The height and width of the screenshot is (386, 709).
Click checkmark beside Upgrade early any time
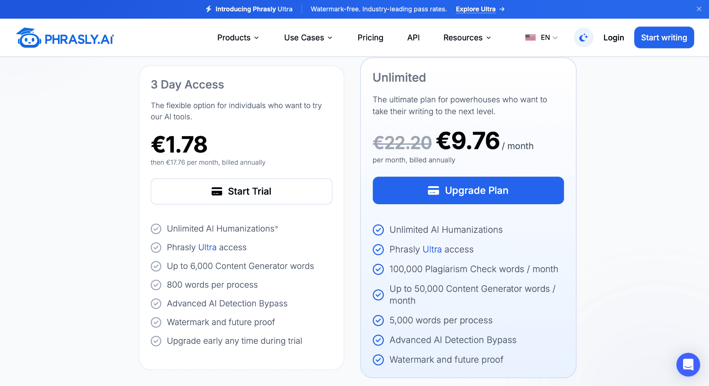pyautogui.click(x=156, y=341)
